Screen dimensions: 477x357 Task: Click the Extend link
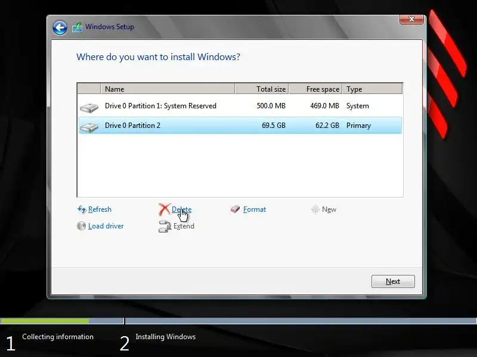(184, 226)
